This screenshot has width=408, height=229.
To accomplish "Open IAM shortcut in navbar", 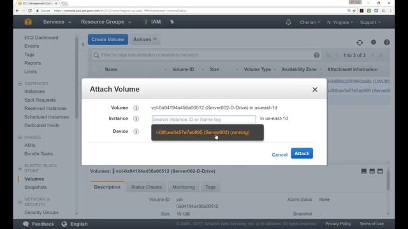I will click(x=156, y=22).
